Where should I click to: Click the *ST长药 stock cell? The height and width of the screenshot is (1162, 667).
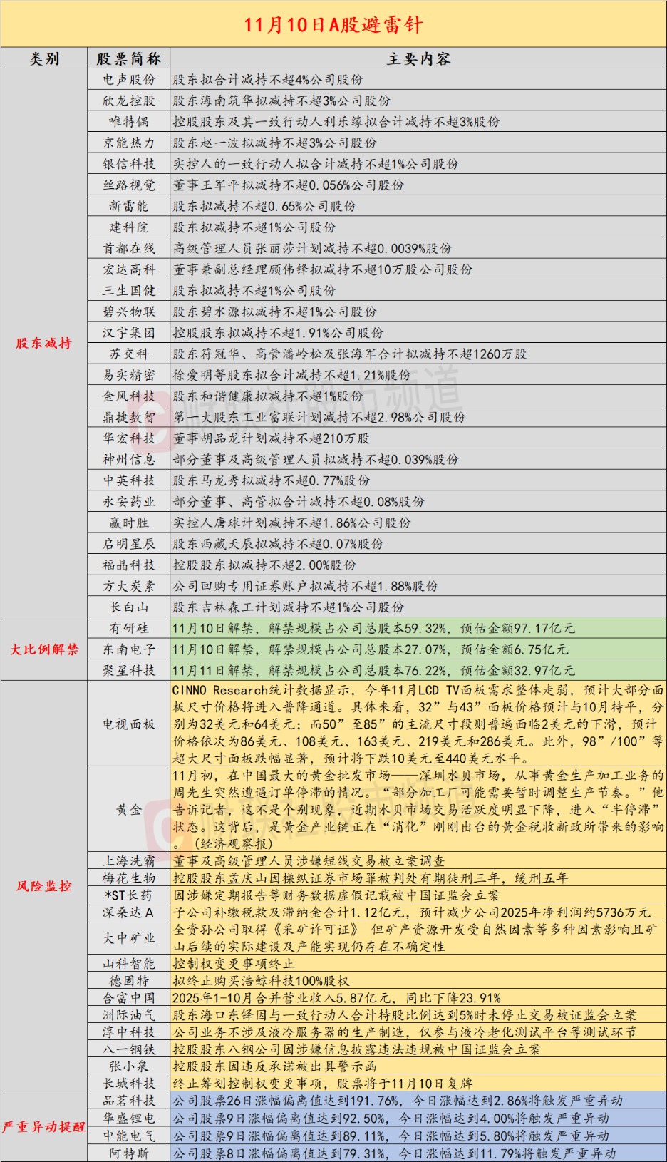point(129,895)
